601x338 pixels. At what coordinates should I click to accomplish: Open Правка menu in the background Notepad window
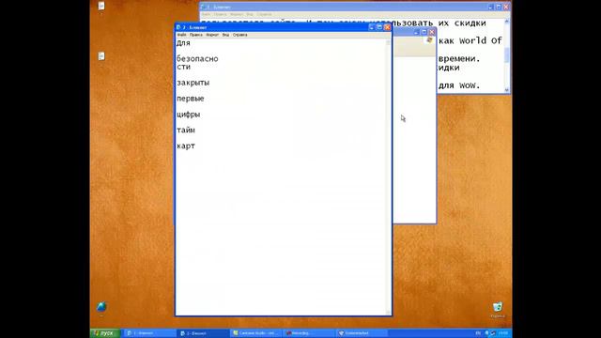pos(221,14)
